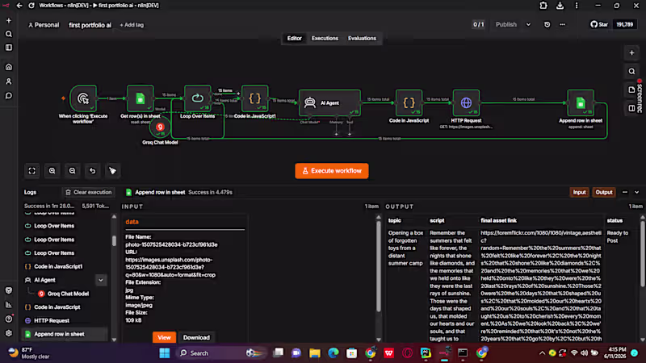Click the plus icon in left sidebar

[9, 21]
